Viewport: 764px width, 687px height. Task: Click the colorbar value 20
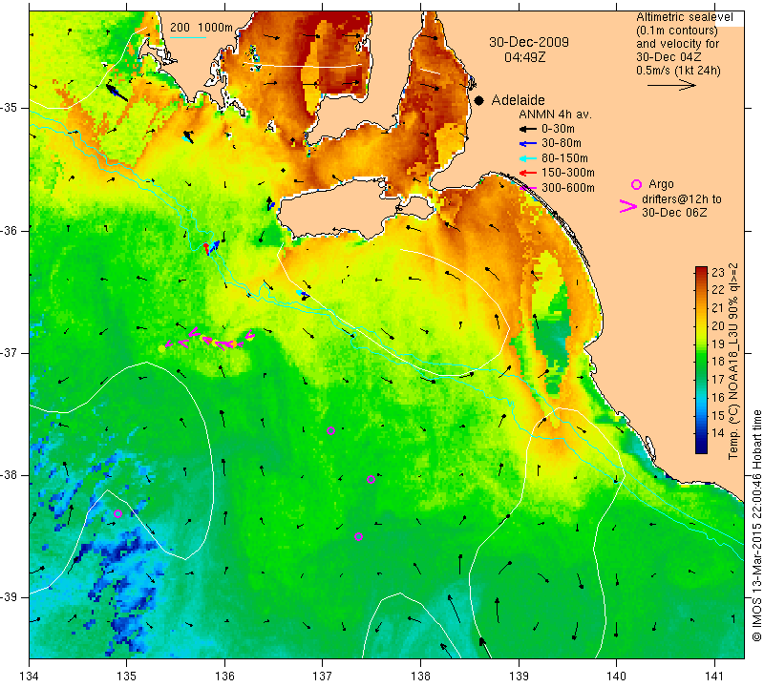718,325
